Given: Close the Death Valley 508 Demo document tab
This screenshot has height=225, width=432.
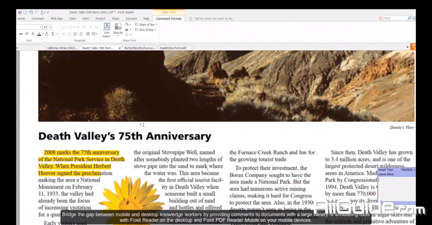Looking at the screenshot, I should pyautogui.click(x=119, y=48).
